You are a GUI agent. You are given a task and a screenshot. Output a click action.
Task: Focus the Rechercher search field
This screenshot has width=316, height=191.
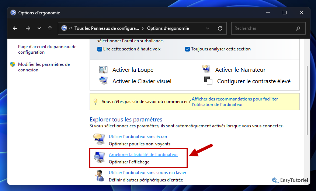(x=268, y=28)
